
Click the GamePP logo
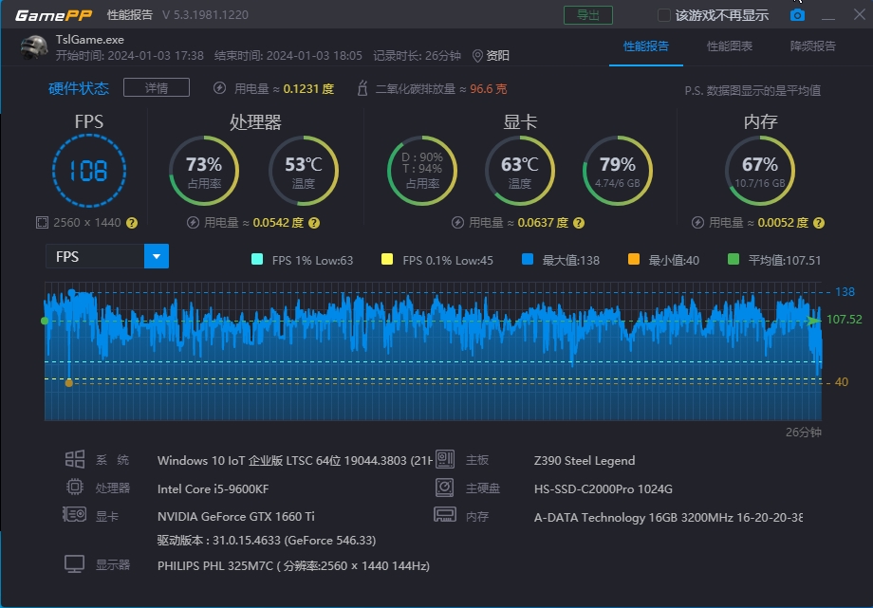[x=53, y=15]
